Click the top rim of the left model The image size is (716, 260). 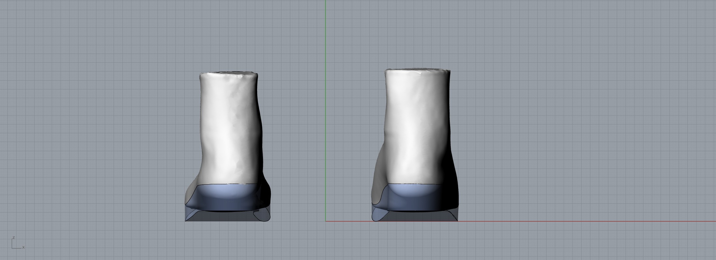tap(228, 73)
